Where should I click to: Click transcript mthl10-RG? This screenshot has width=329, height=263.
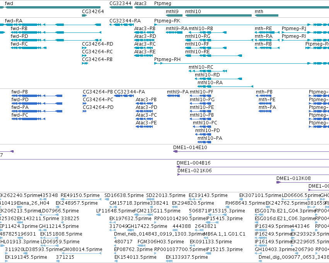tap(219, 40)
